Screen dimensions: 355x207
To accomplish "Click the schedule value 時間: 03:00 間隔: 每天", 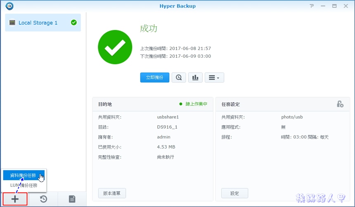I will tap(305, 137).
